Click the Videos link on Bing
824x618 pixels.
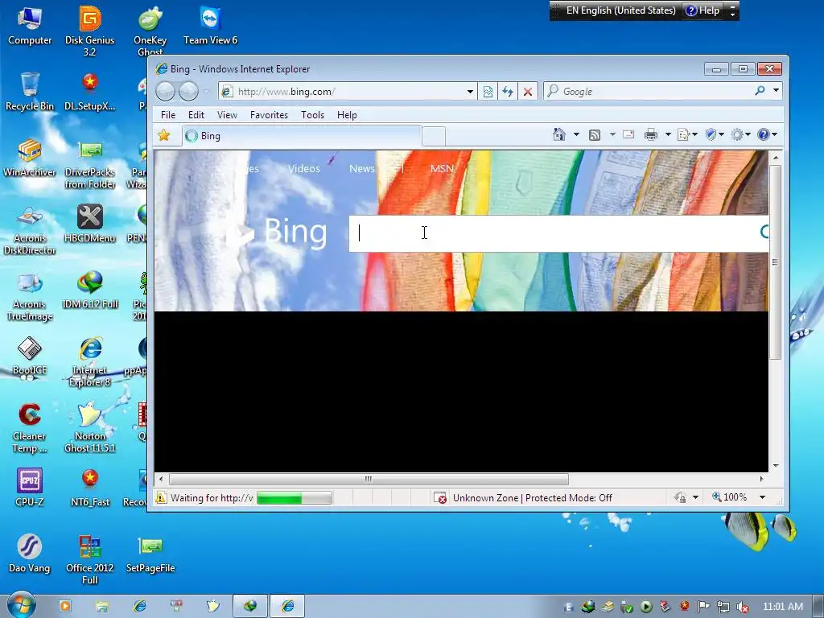303,169
